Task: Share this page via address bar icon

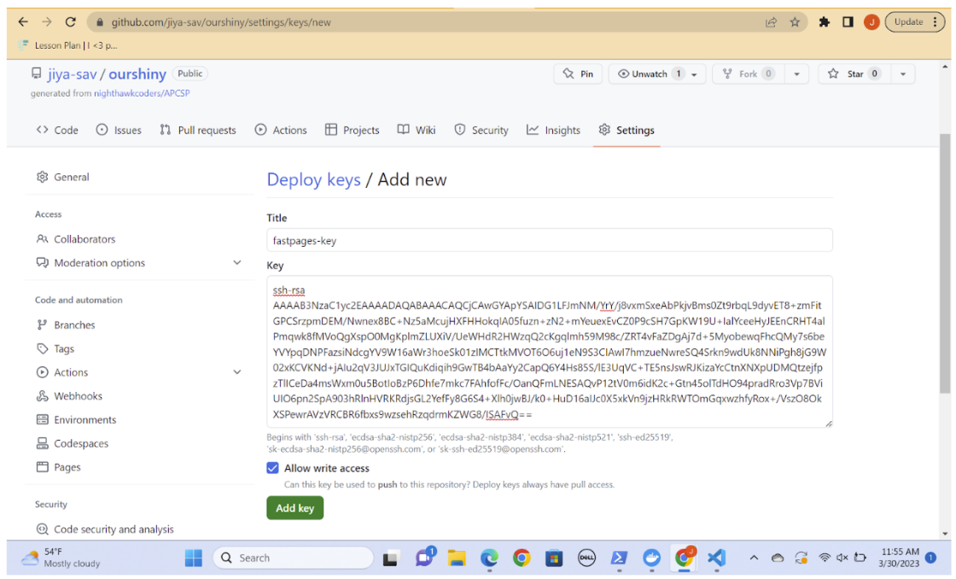Action: pyautogui.click(x=772, y=22)
